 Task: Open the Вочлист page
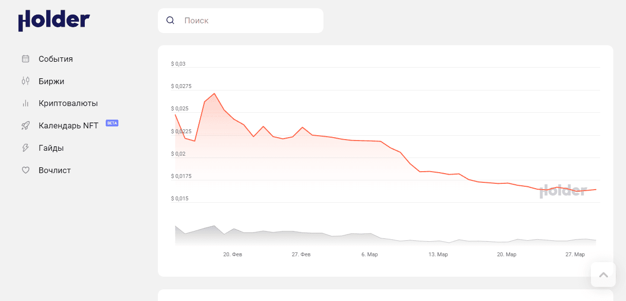pyautogui.click(x=55, y=170)
